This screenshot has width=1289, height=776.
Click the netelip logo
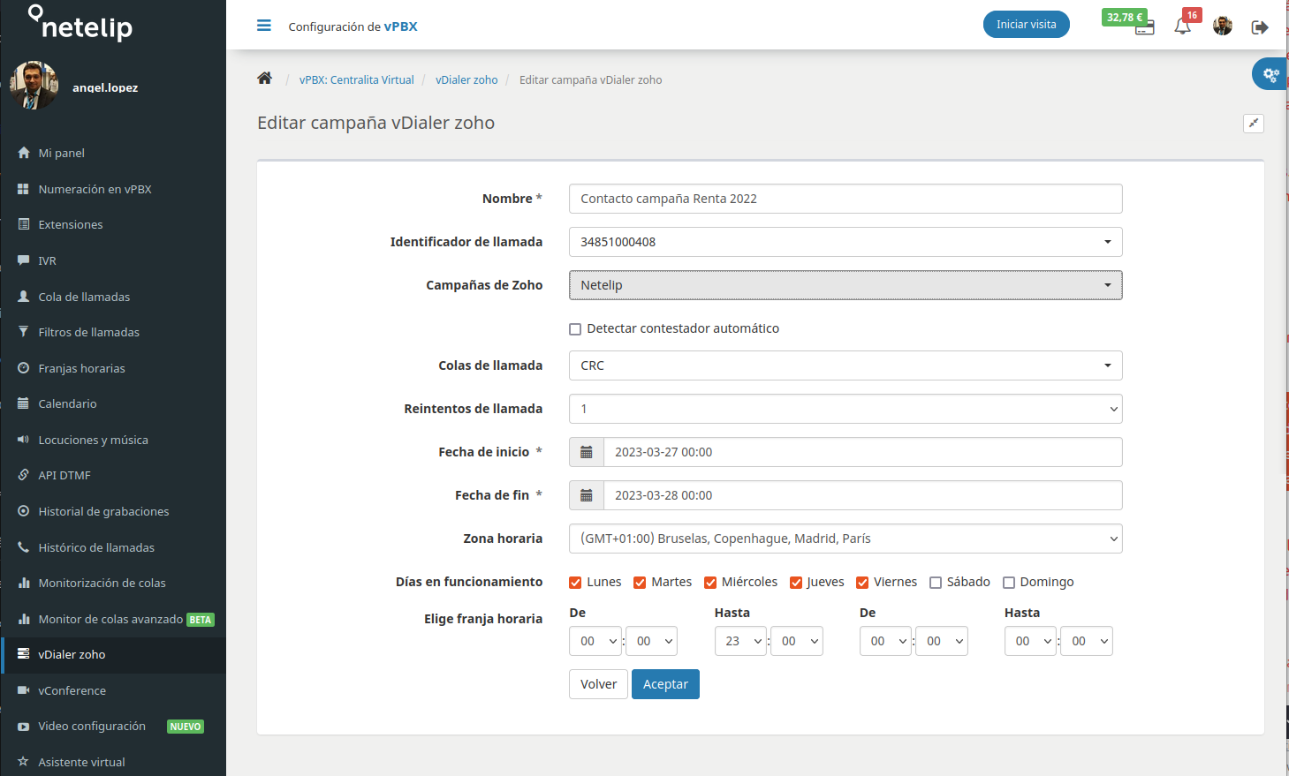(x=80, y=24)
